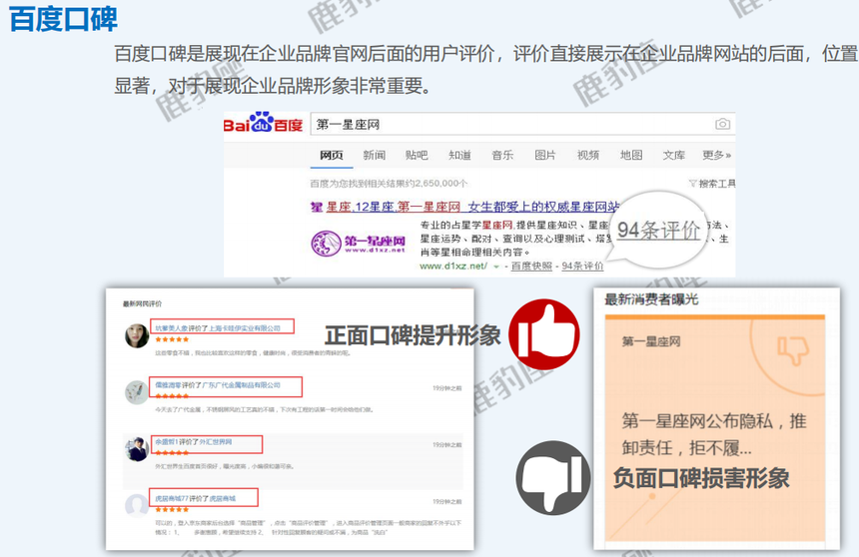Switch to the 文库 tab
The width and height of the screenshot is (859, 557).
tap(674, 155)
